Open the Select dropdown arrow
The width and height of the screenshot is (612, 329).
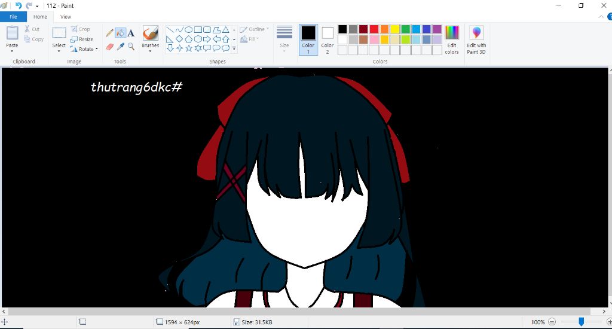59,51
